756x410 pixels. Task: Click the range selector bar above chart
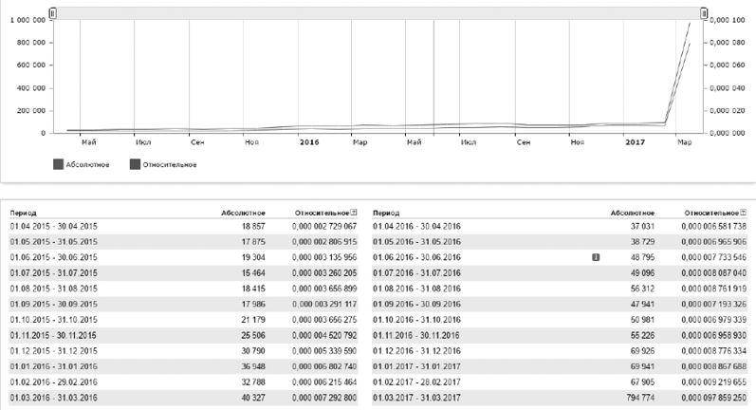378,13
